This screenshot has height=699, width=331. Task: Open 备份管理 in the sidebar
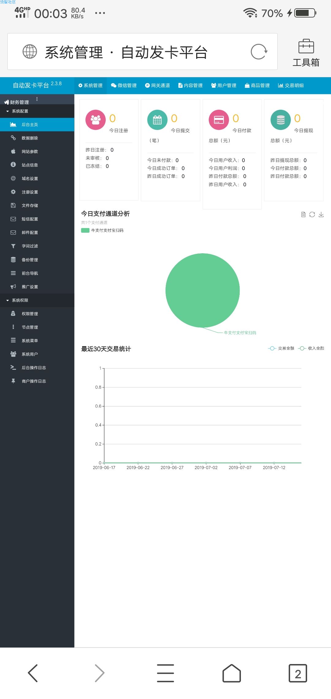(37, 260)
